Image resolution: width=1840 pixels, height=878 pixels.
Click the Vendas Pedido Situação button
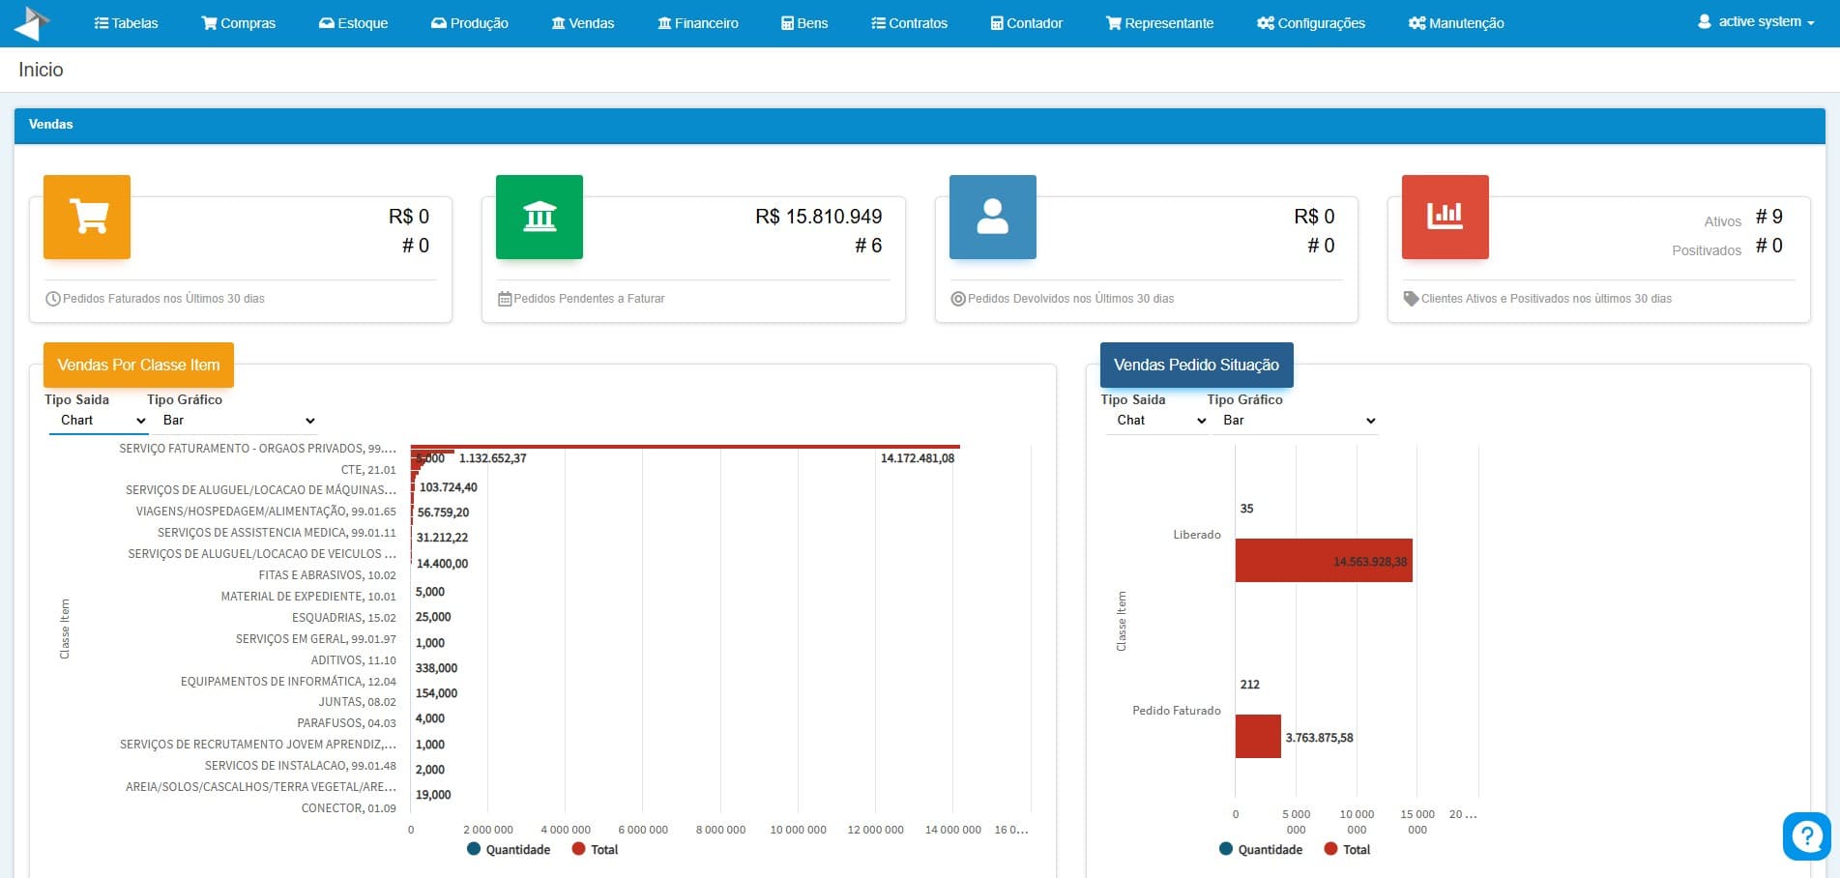pyautogui.click(x=1196, y=365)
